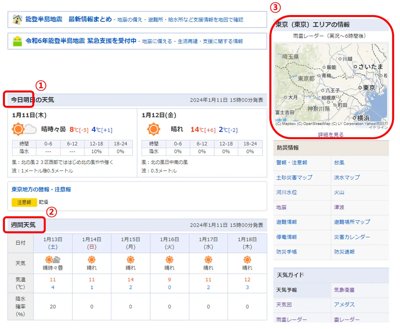
Task: Open 地震の備え link
Action: (x=130, y=20)
